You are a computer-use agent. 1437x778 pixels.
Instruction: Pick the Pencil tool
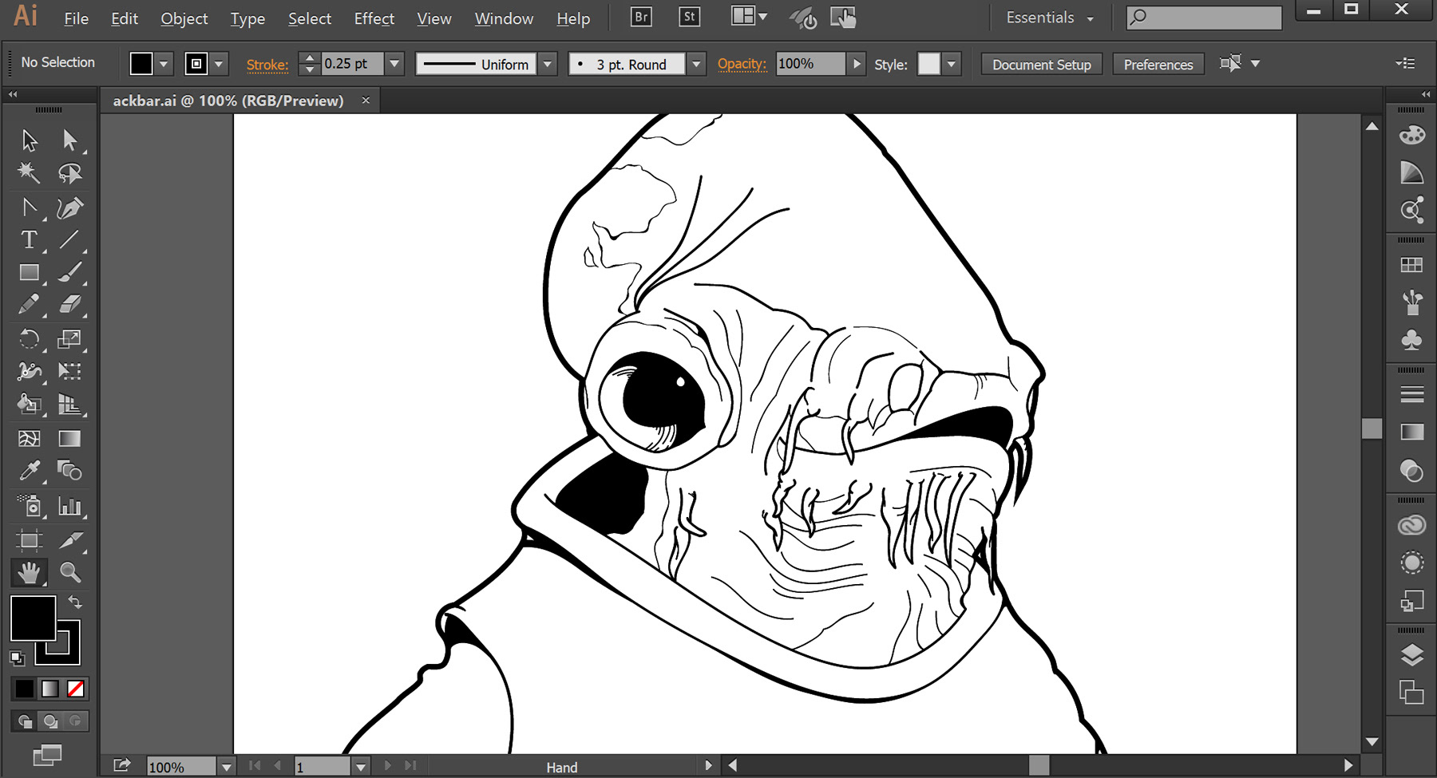(30, 305)
